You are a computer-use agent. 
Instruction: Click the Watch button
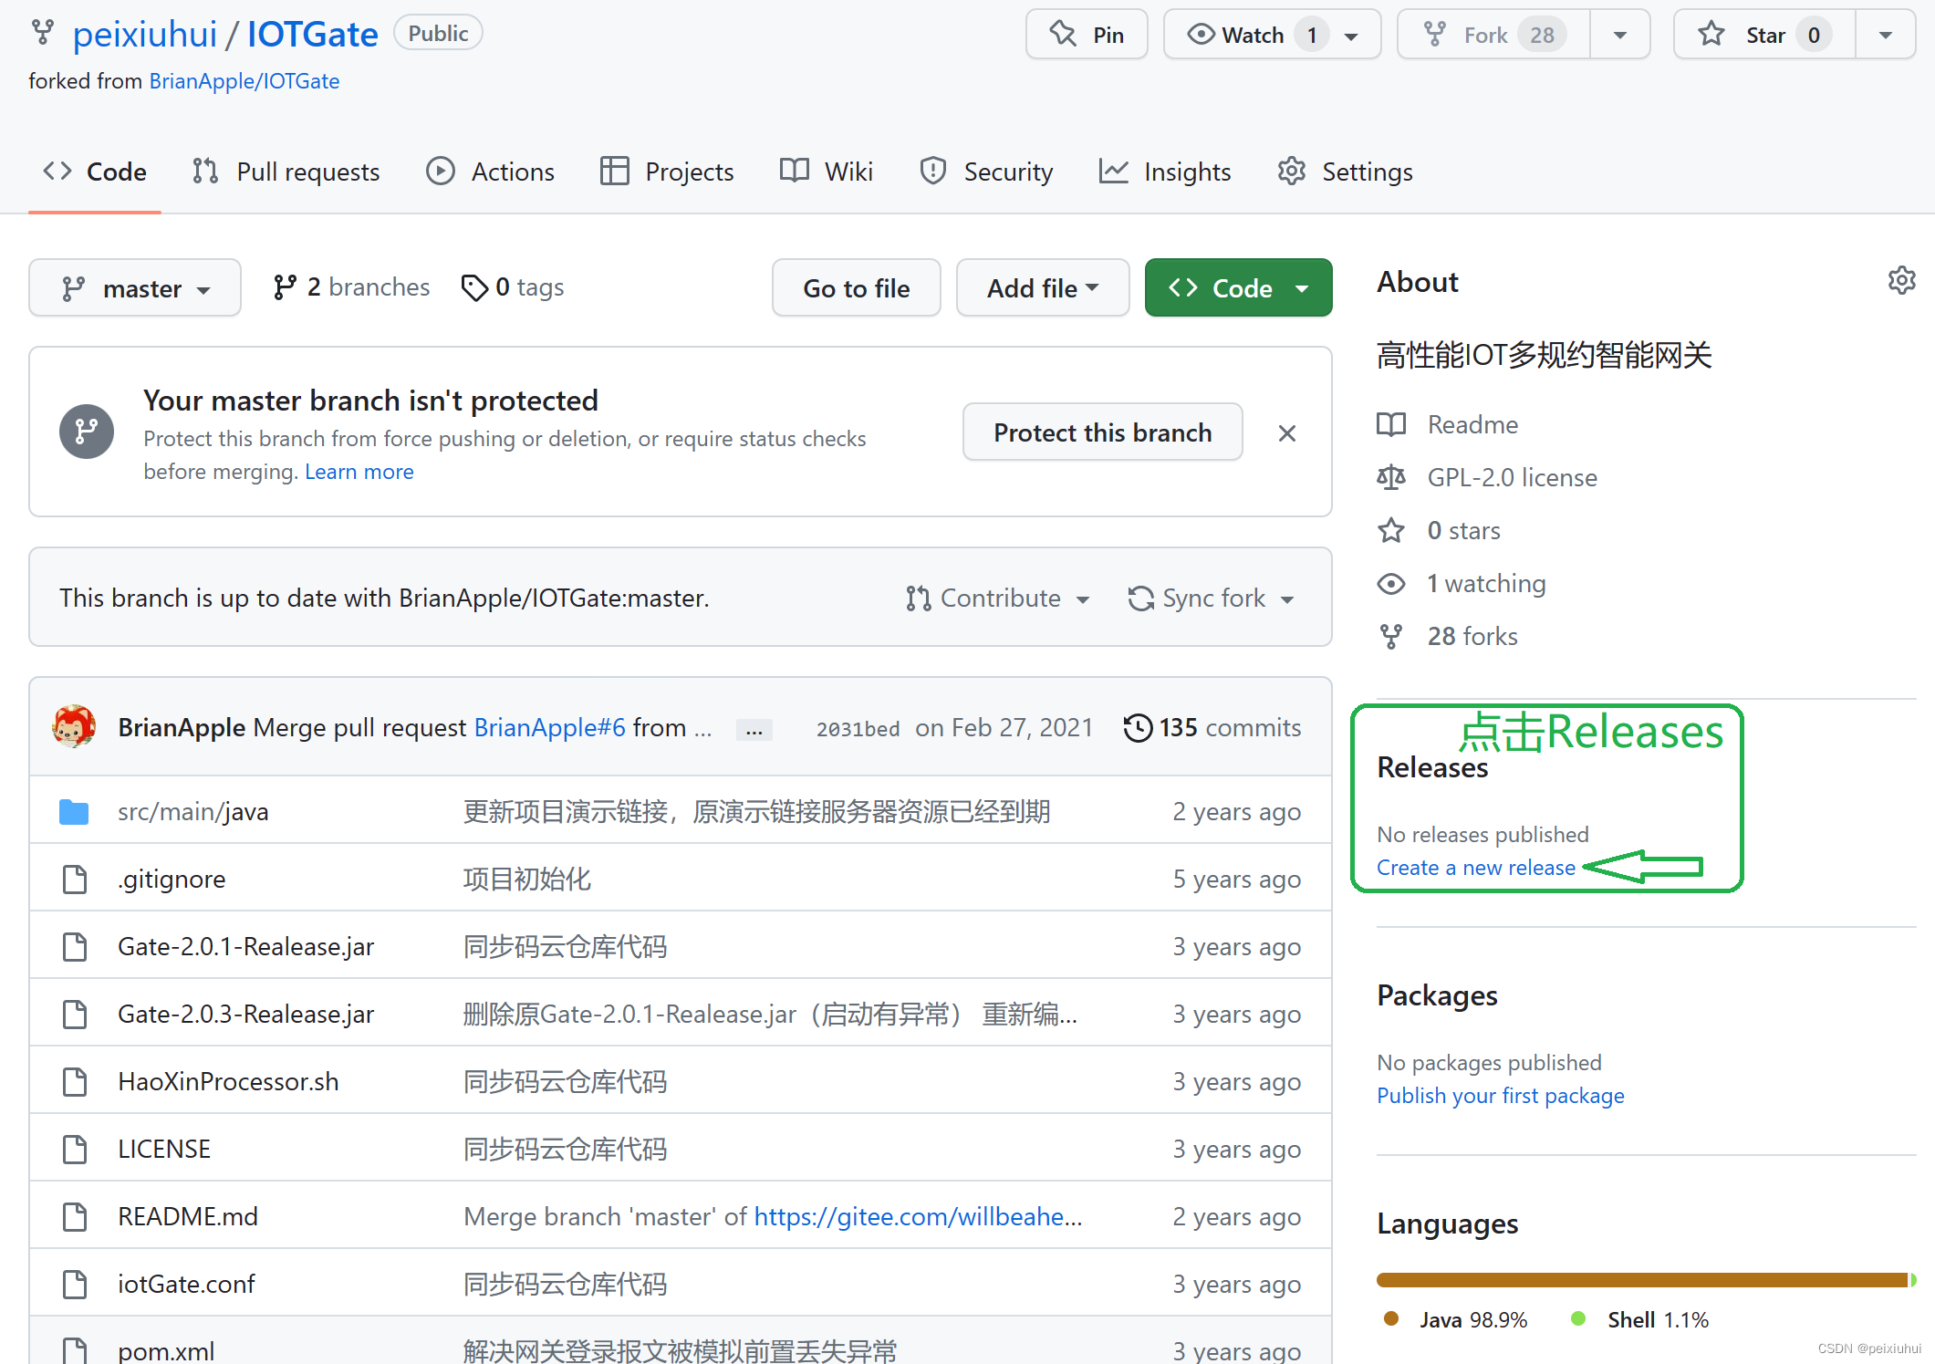[x=1272, y=35]
